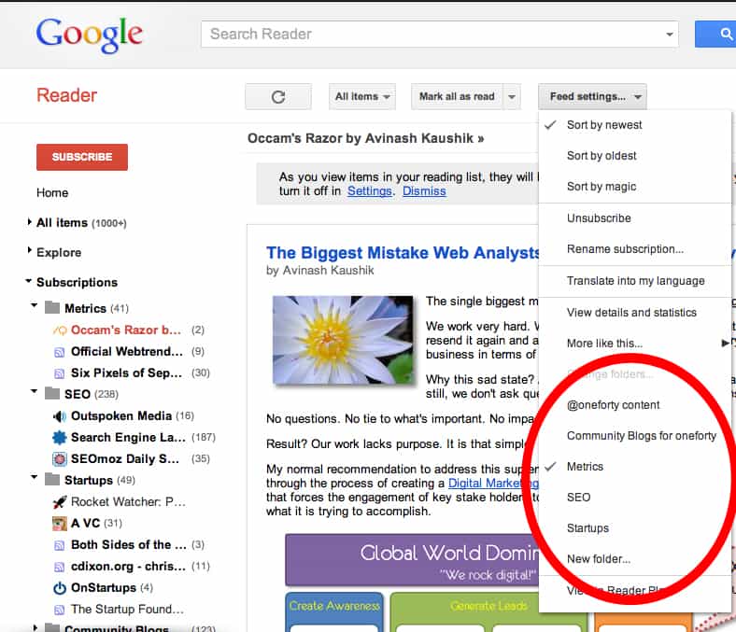Click A VC avatar icon
736x632 pixels.
pyautogui.click(x=59, y=523)
